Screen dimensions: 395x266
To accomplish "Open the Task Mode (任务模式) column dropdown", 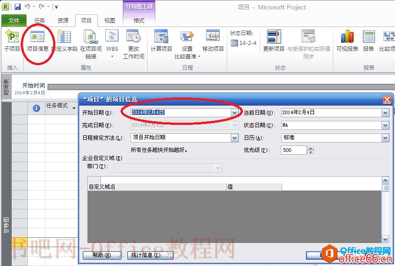I will [x=74, y=108].
